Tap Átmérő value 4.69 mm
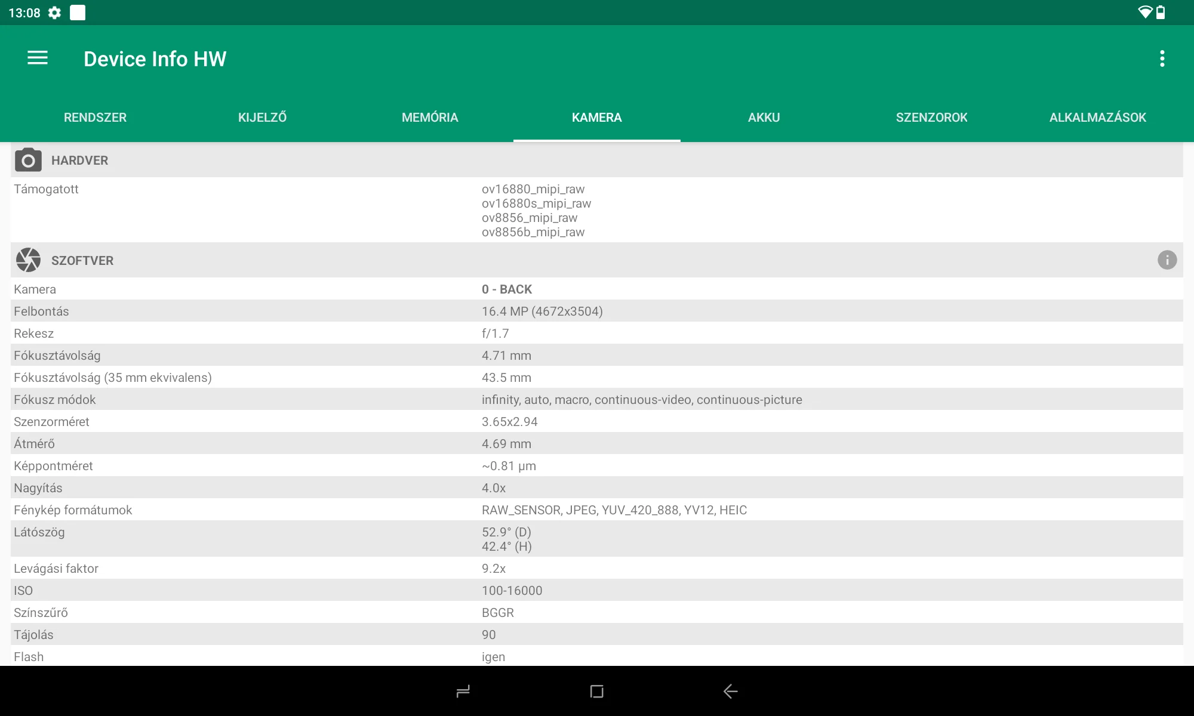 (506, 444)
